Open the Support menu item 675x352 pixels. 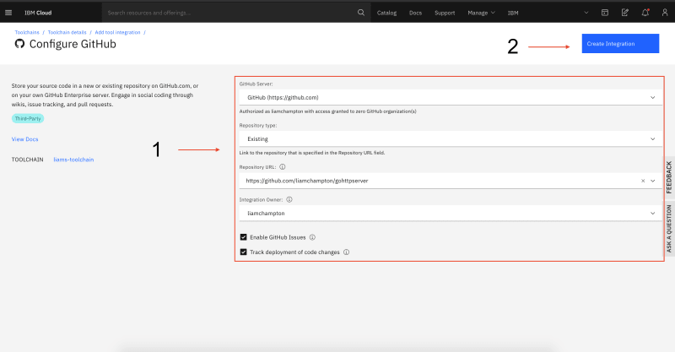(x=445, y=13)
